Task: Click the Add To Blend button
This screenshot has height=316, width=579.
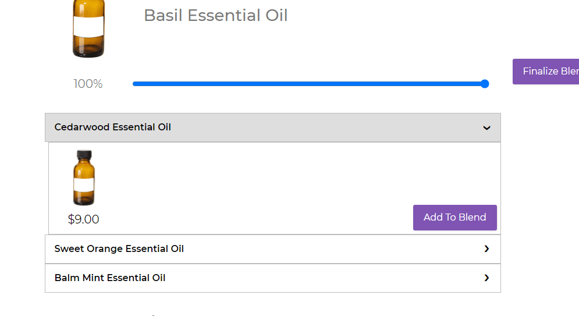Action: [x=454, y=218]
